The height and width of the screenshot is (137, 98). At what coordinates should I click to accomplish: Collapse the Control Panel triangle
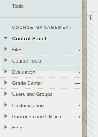(5, 38)
